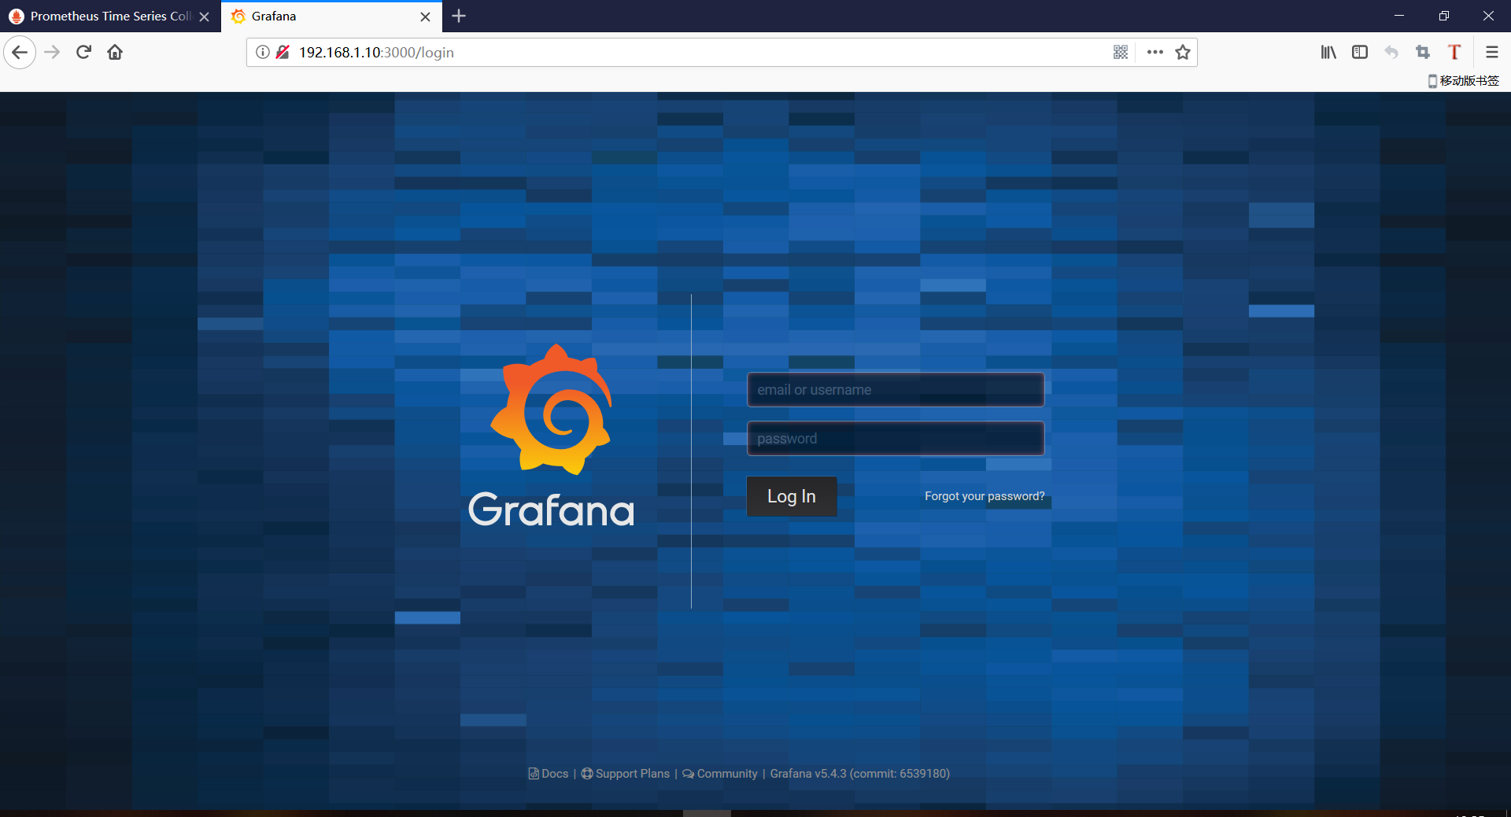Reload the current Grafana login page
Screen dimensions: 1511x817
click(x=84, y=53)
